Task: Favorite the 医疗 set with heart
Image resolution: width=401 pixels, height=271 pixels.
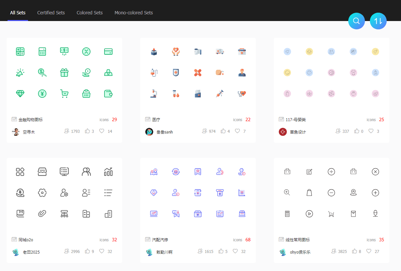Action: 237,131
